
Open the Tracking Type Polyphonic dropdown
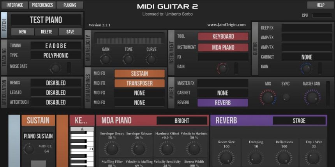pyautogui.click(x=56, y=56)
